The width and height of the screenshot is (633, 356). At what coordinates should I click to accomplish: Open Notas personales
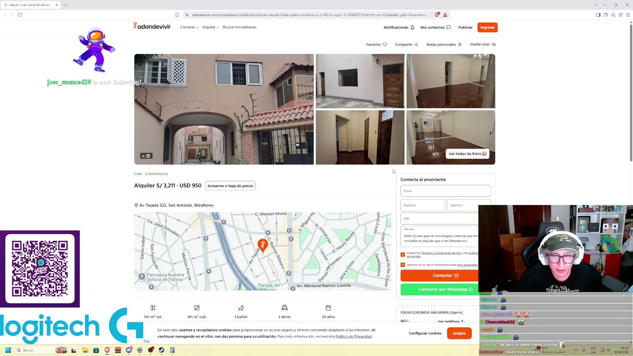pos(444,44)
